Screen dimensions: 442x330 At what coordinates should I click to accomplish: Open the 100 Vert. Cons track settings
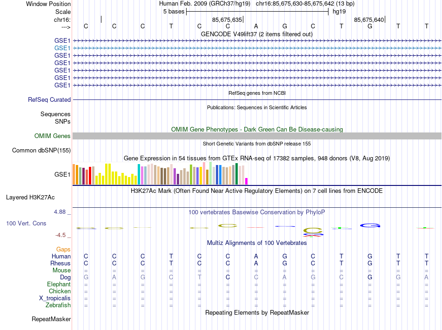[x=26, y=223]
